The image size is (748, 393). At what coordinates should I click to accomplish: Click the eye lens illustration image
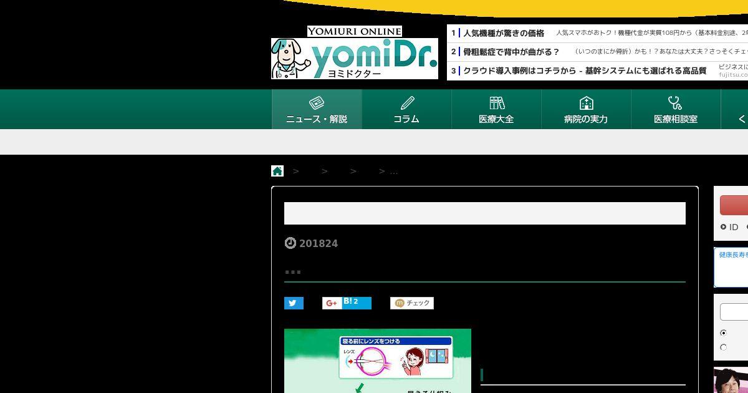tap(378, 361)
